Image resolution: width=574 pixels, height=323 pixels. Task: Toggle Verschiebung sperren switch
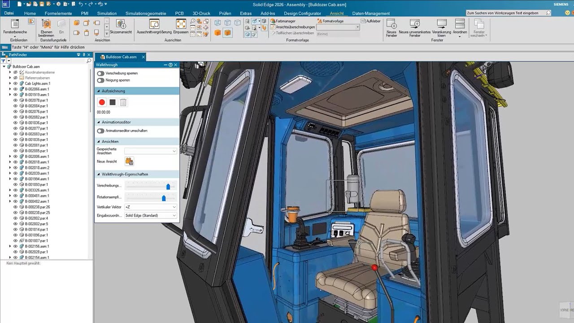(100, 73)
